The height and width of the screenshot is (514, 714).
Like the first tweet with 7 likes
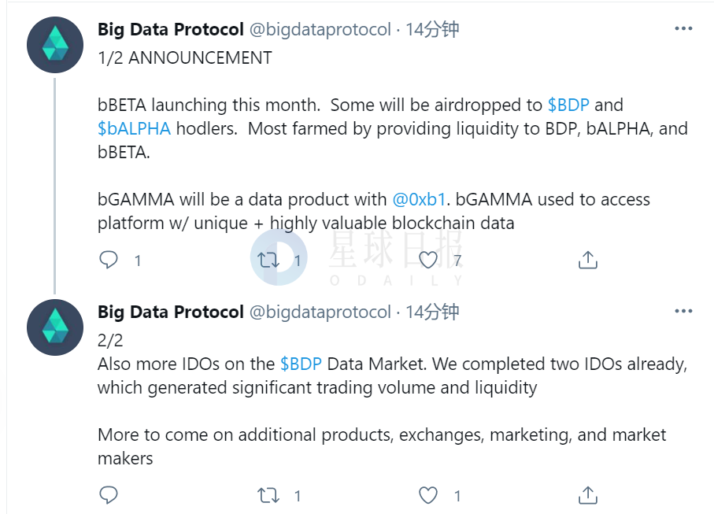428,260
